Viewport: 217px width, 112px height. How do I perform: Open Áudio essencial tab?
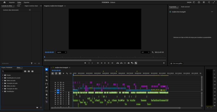pos(185,7)
